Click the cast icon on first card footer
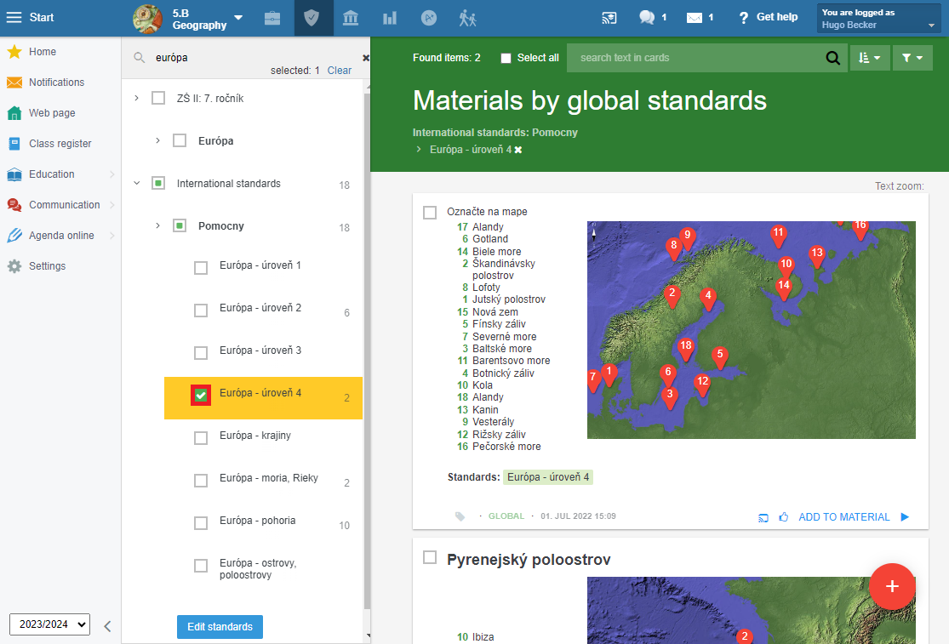 tap(763, 517)
